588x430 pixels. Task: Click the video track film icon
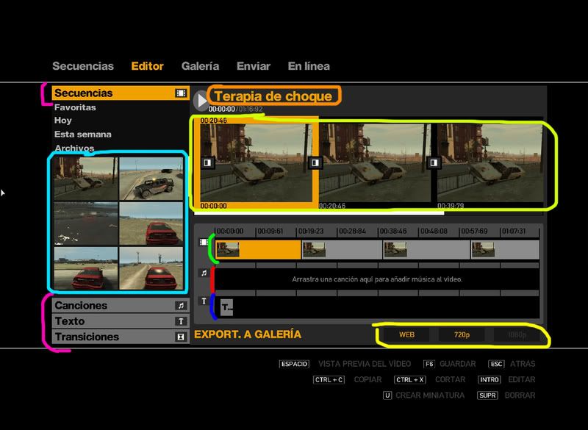[x=204, y=242]
